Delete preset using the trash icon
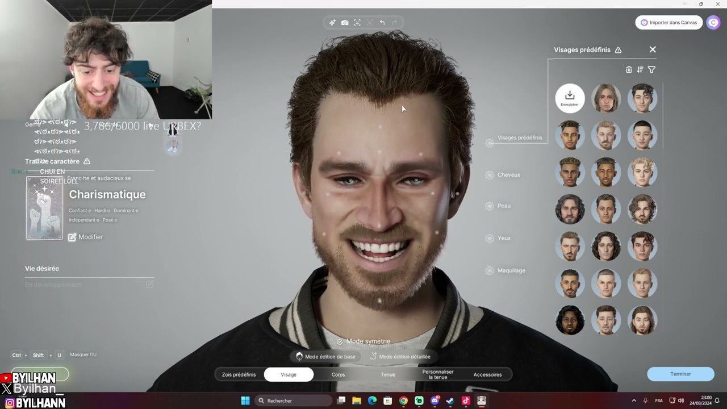 pos(629,70)
